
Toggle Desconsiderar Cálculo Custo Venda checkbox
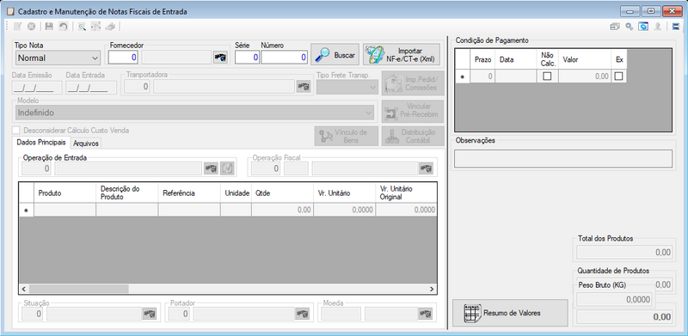16,131
